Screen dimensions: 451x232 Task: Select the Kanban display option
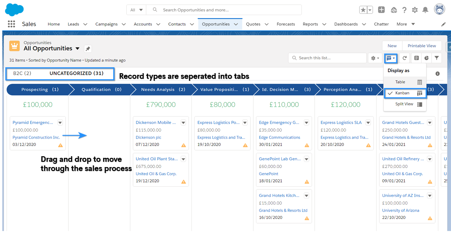[x=405, y=93]
